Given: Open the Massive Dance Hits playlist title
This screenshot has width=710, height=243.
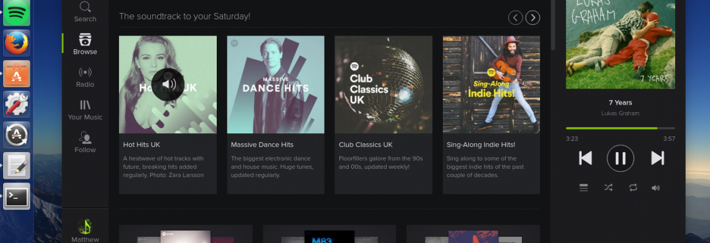Looking at the screenshot, I should 262,145.
